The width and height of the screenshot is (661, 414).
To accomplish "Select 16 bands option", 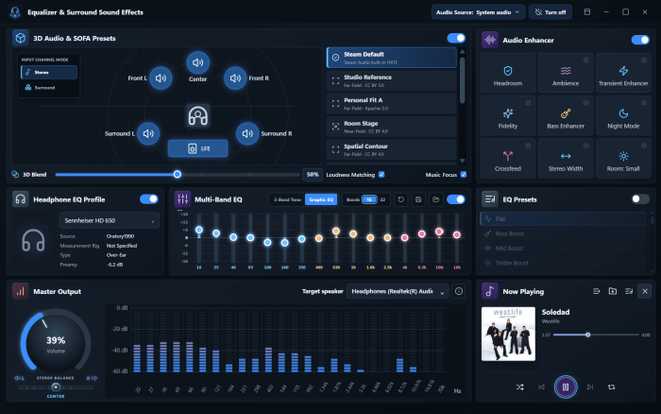I will (x=369, y=199).
